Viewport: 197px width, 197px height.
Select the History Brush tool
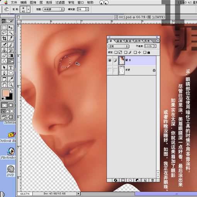[11, 50]
